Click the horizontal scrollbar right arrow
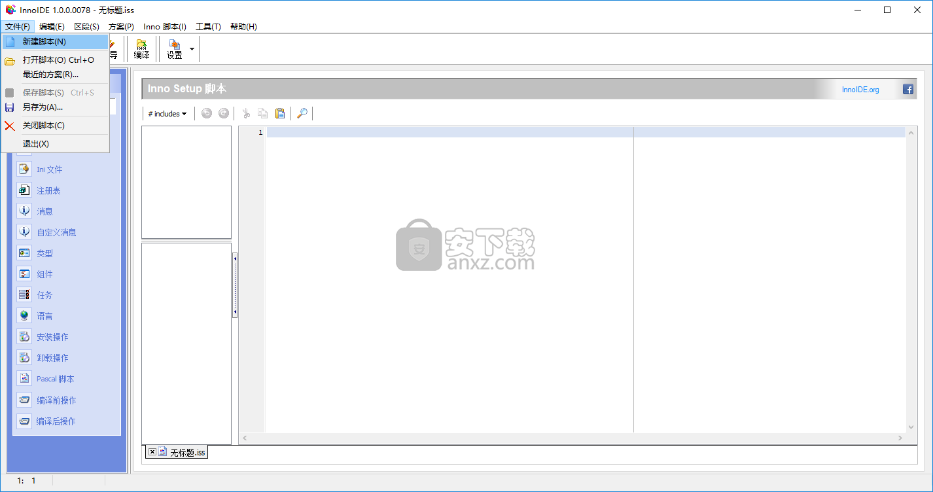The width and height of the screenshot is (933, 492). click(x=900, y=438)
